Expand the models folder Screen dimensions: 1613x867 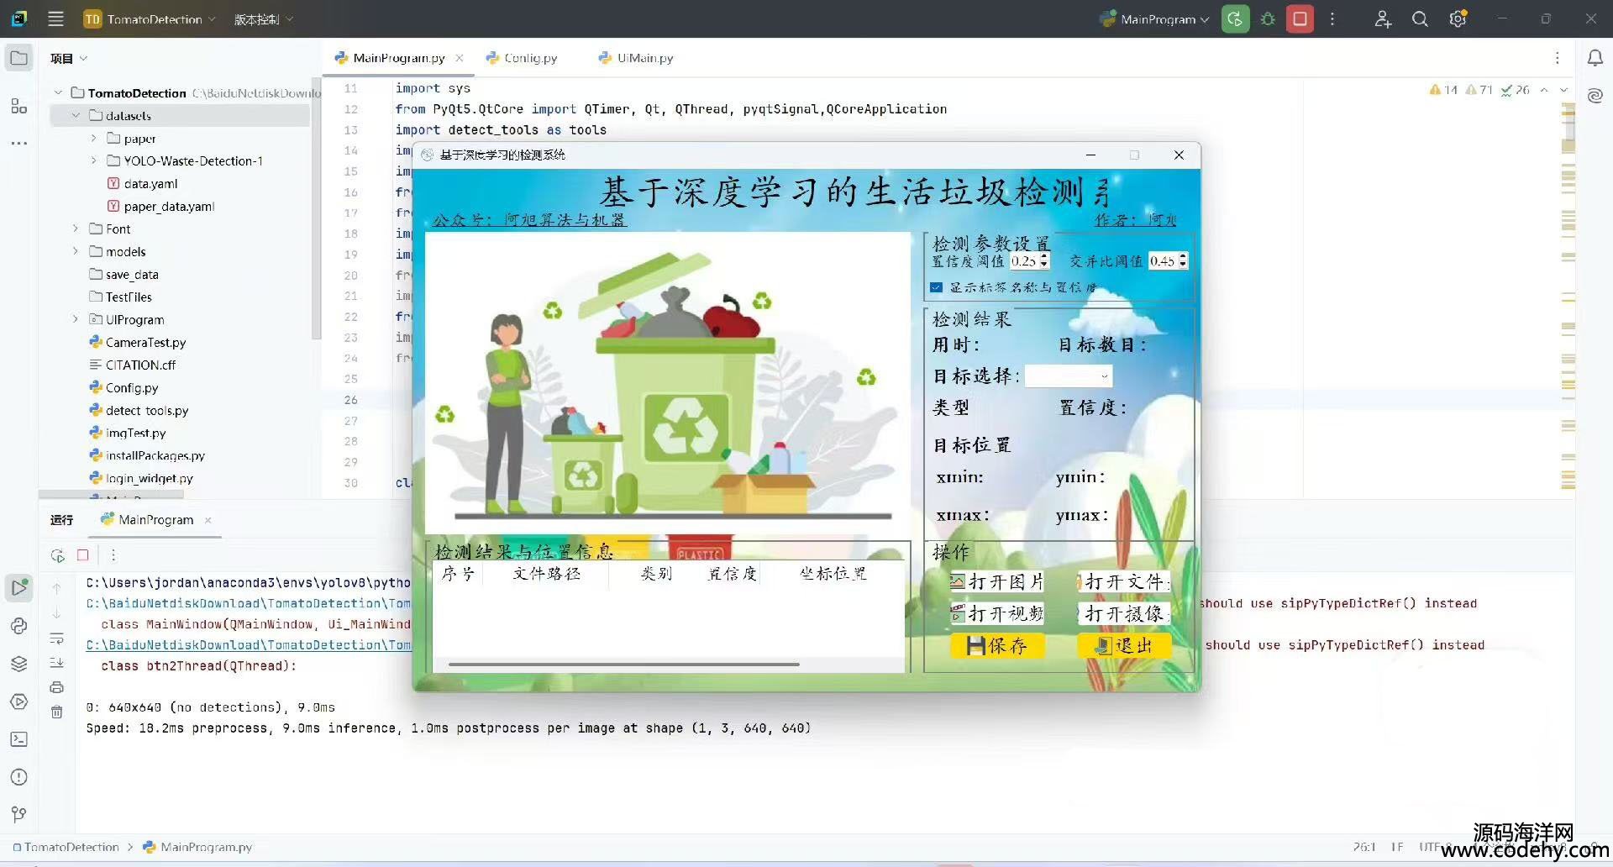click(76, 251)
